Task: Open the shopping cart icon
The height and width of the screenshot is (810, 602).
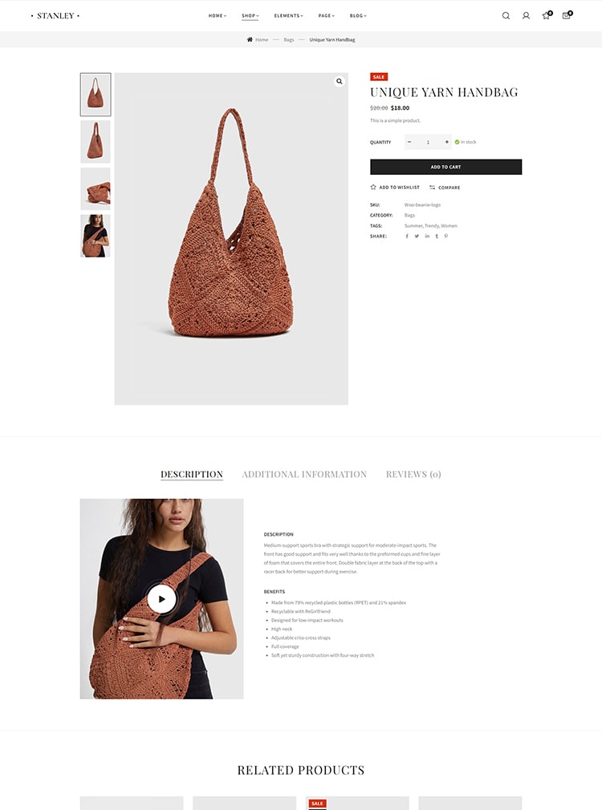Action: click(x=567, y=15)
